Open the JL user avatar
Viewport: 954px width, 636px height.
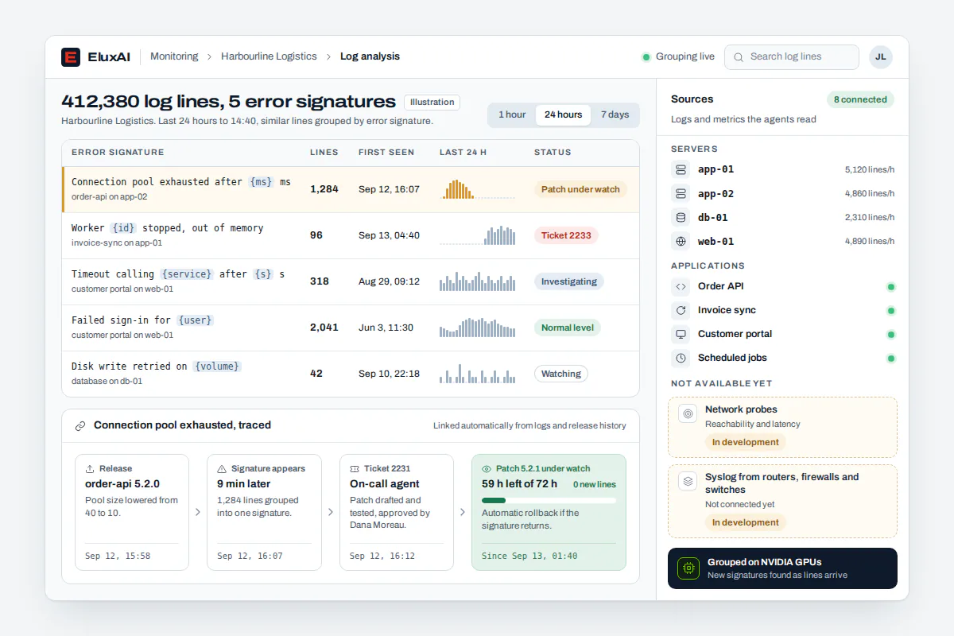pyautogui.click(x=881, y=57)
